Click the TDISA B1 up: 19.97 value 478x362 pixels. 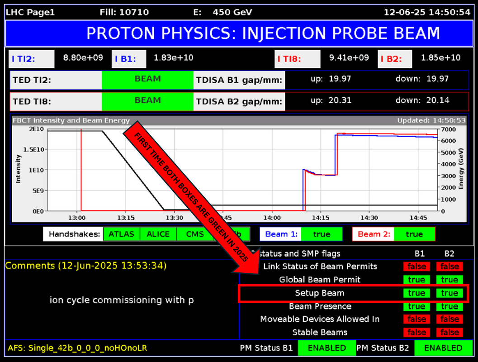(331, 79)
